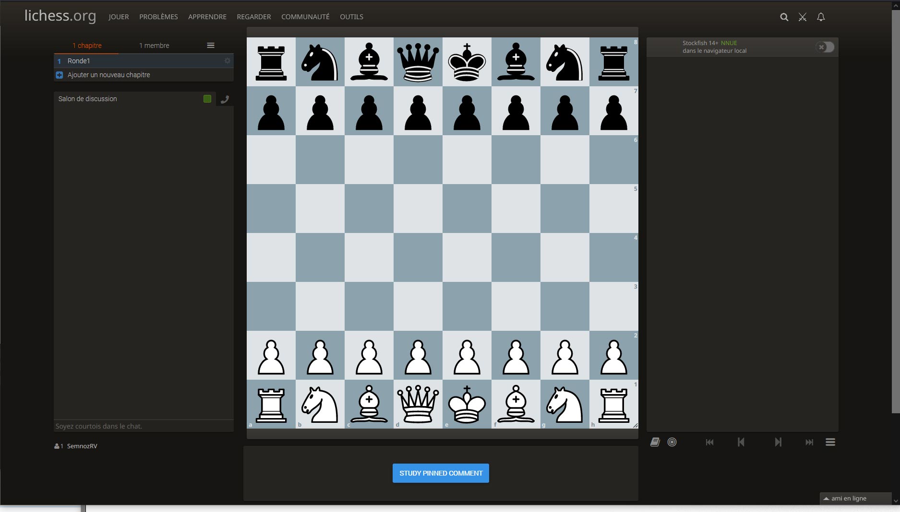Open the analysis board menu
This screenshot has height=512, width=900.
[830, 442]
